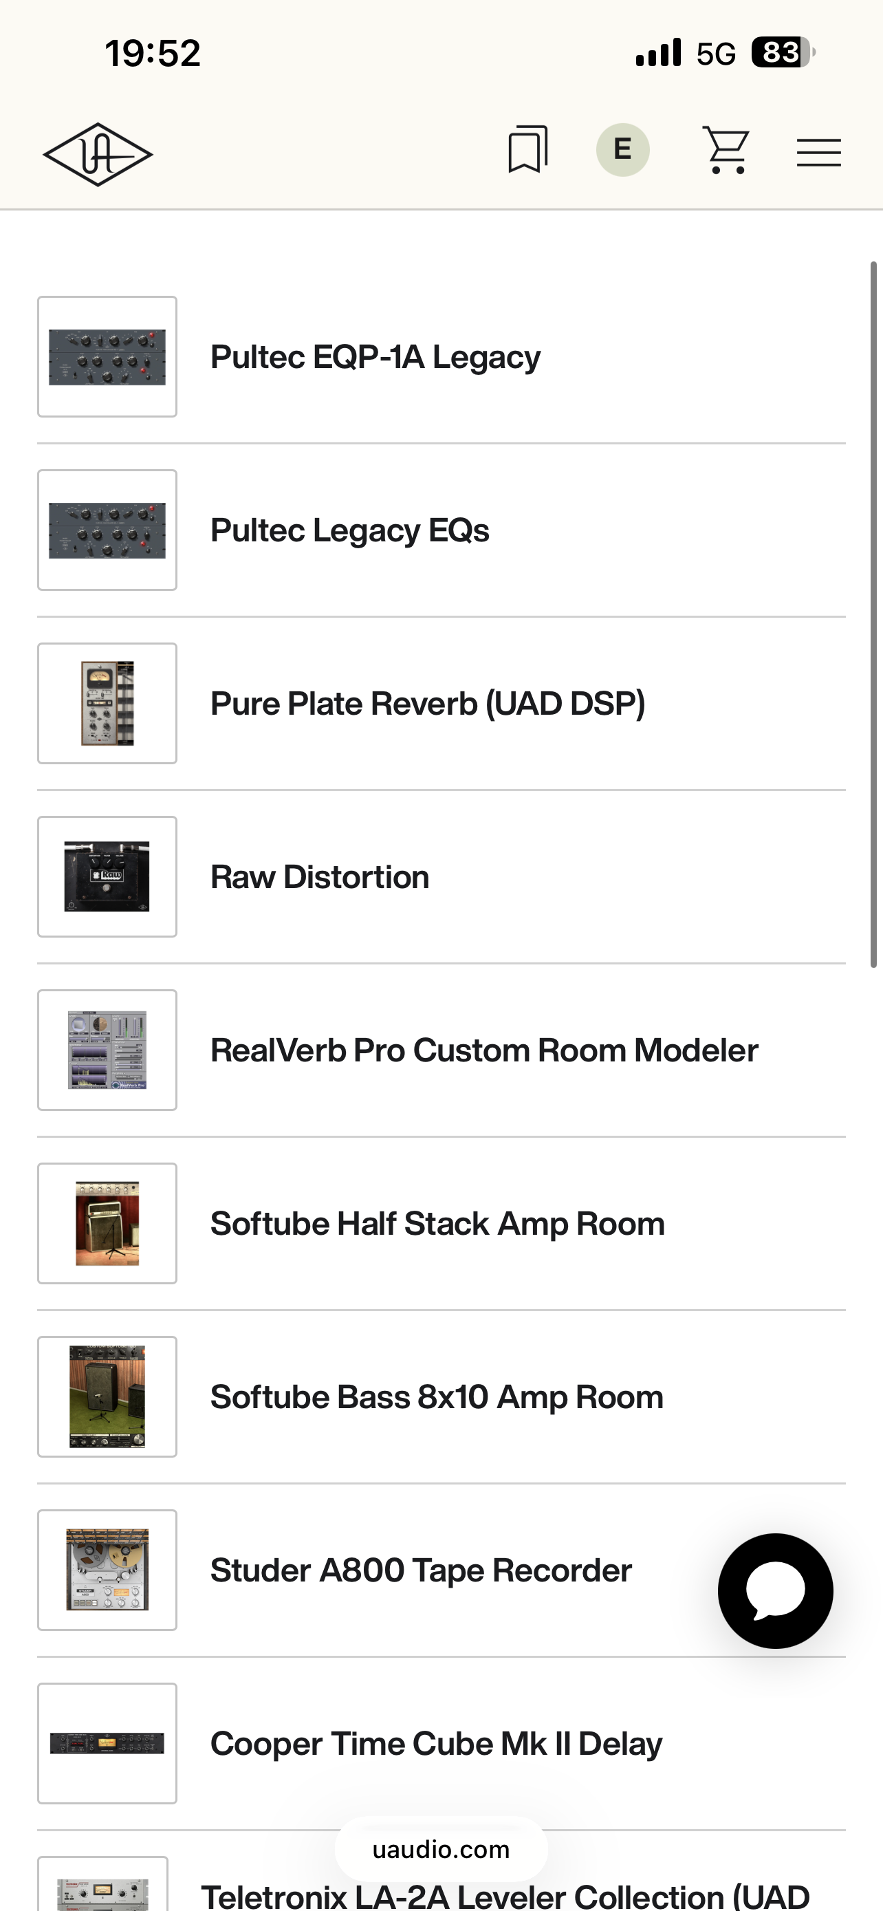Viewport: 883px width, 1911px height.
Task: Click the page scrollbar on right edge
Action: pyautogui.click(x=873, y=614)
